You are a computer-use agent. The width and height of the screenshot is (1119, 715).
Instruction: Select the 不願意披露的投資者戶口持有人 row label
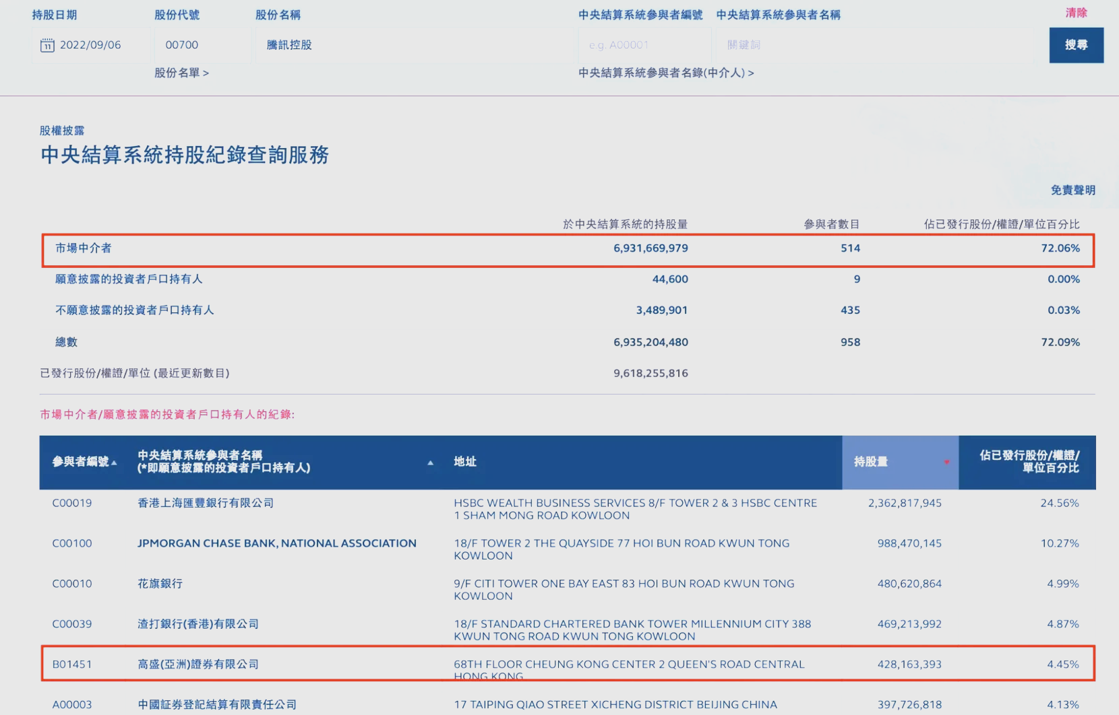tap(135, 310)
